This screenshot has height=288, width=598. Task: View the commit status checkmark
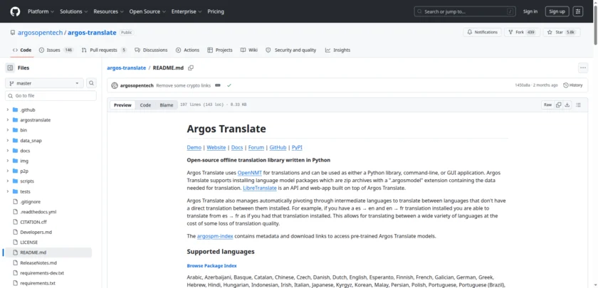click(229, 85)
